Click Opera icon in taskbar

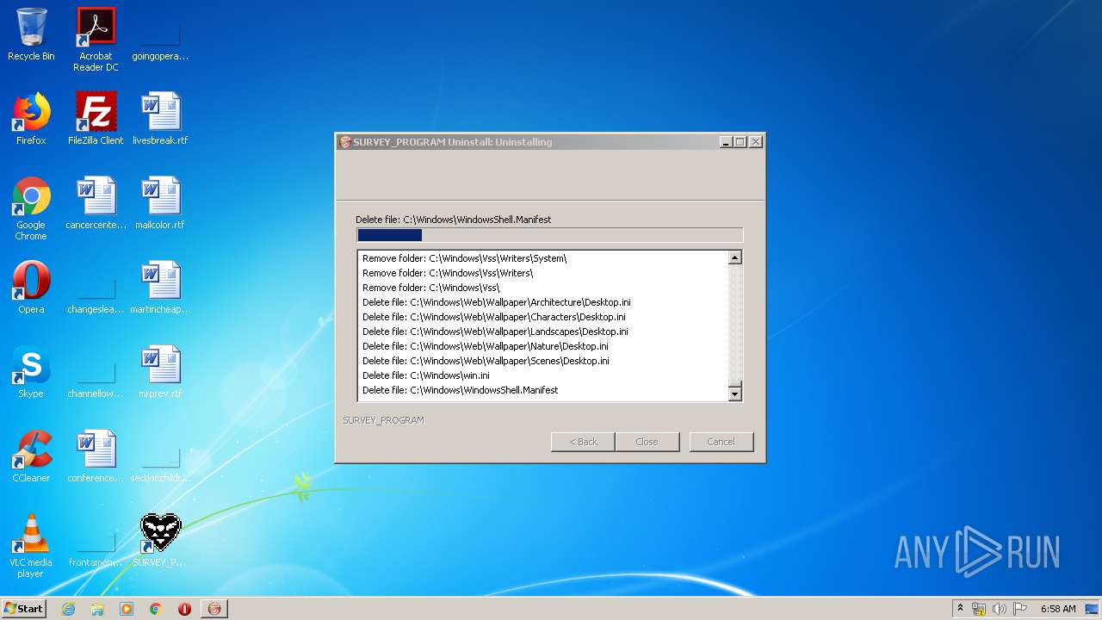click(184, 609)
